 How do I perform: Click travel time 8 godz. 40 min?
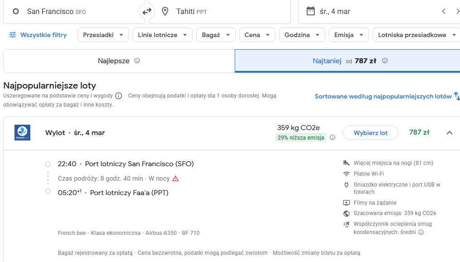(100, 178)
